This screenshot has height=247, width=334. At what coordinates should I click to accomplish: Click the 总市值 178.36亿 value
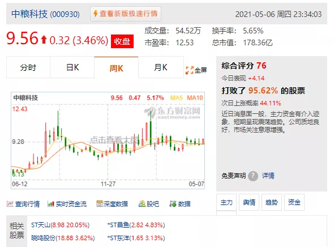[x=258, y=42]
